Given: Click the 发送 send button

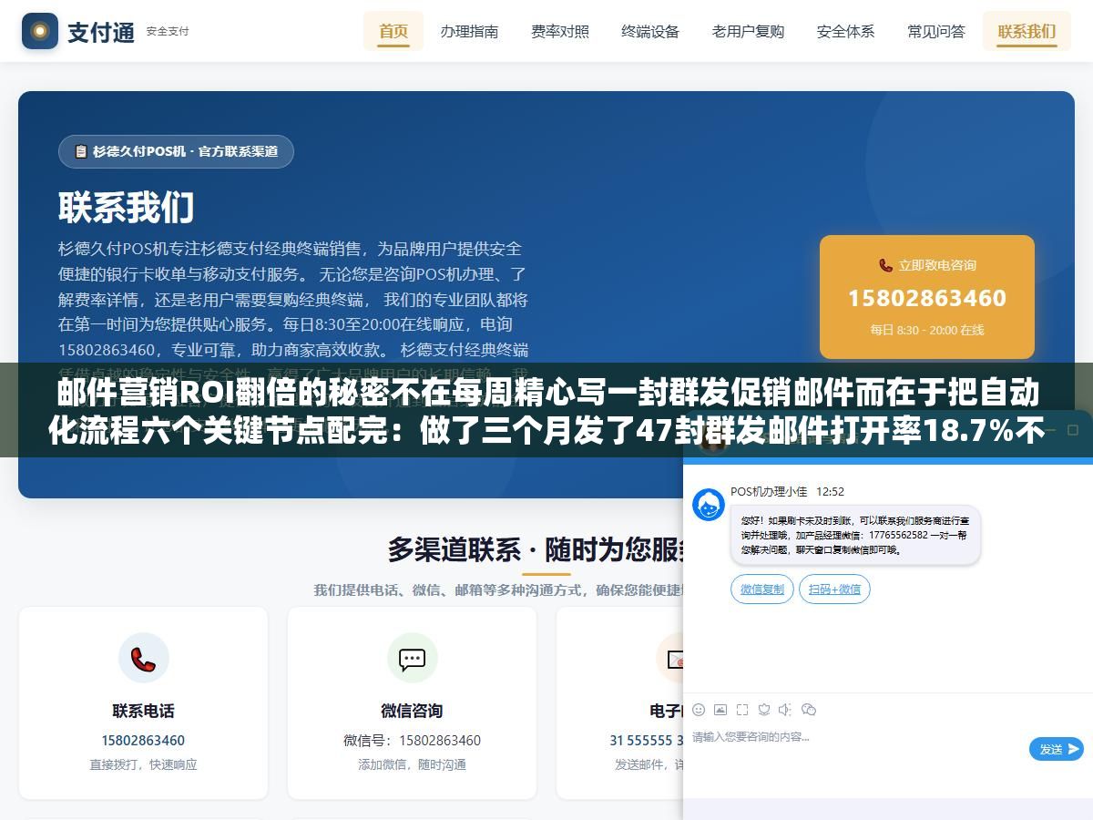Looking at the screenshot, I should (1057, 749).
